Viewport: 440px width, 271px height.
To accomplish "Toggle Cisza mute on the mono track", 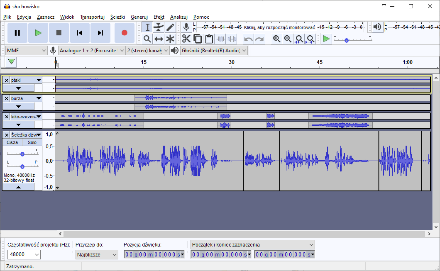I will tap(12, 142).
